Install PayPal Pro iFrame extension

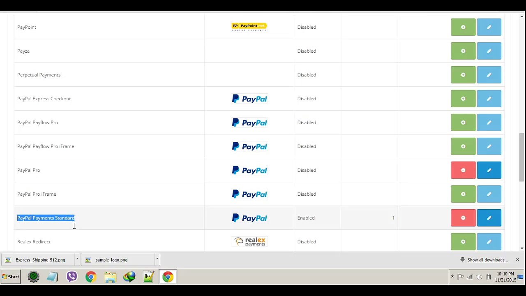click(x=463, y=194)
